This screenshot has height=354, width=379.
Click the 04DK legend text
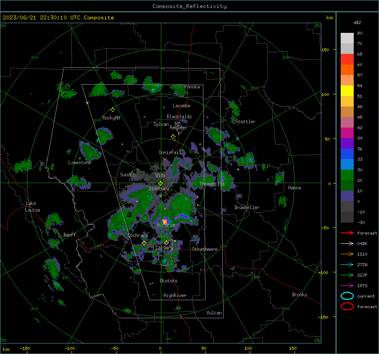(x=362, y=244)
